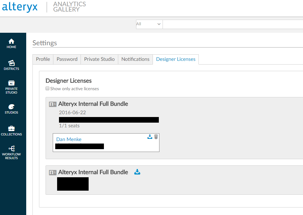Open Collections in the sidebar
Image resolution: width=303 pixels, height=215 pixels.
tap(12, 131)
